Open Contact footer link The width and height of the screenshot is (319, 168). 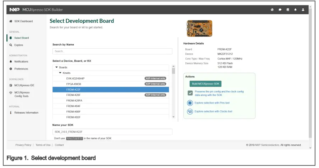pyautogui.click(x=59, y=145)
